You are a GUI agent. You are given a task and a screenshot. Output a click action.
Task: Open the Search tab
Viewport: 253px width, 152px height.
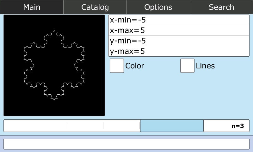pos(221,7)
